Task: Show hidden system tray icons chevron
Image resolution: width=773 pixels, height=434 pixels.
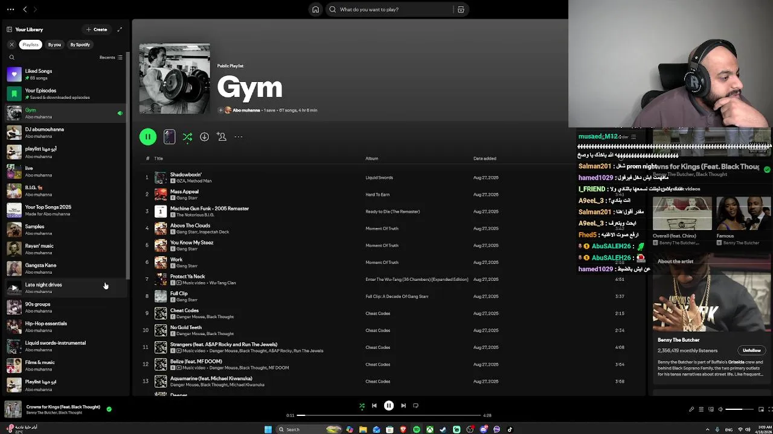Action: [708, 430]
